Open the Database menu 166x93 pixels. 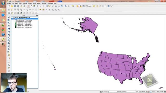44,3
